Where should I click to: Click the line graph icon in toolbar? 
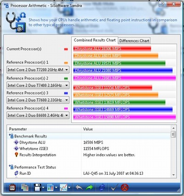tap(63, 188)
